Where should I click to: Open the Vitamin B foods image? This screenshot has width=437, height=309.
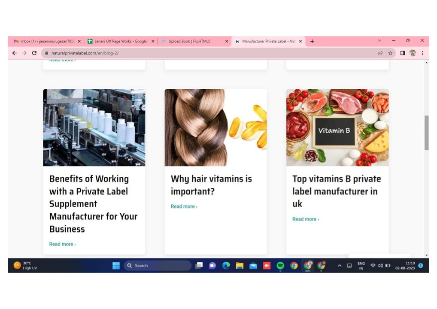(x=337, y=127)
